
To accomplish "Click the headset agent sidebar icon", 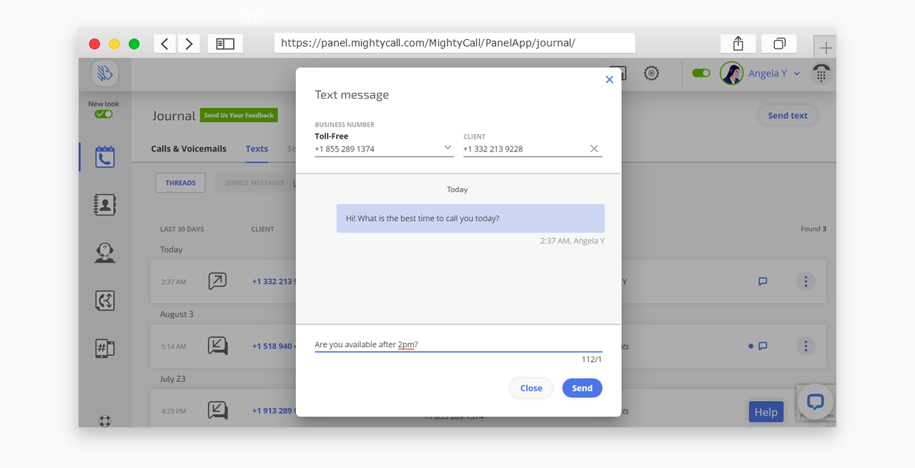I will click(x=105, y=252).
